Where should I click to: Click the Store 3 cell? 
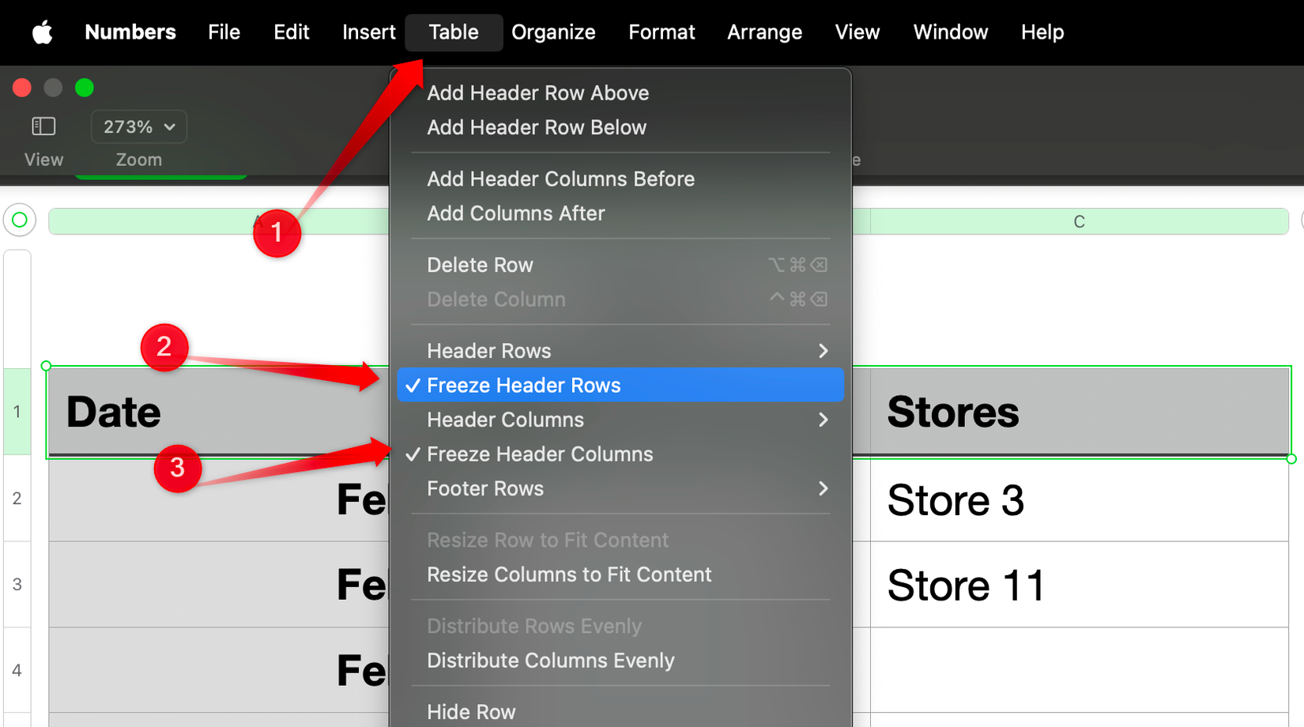[x=955, y=500]
